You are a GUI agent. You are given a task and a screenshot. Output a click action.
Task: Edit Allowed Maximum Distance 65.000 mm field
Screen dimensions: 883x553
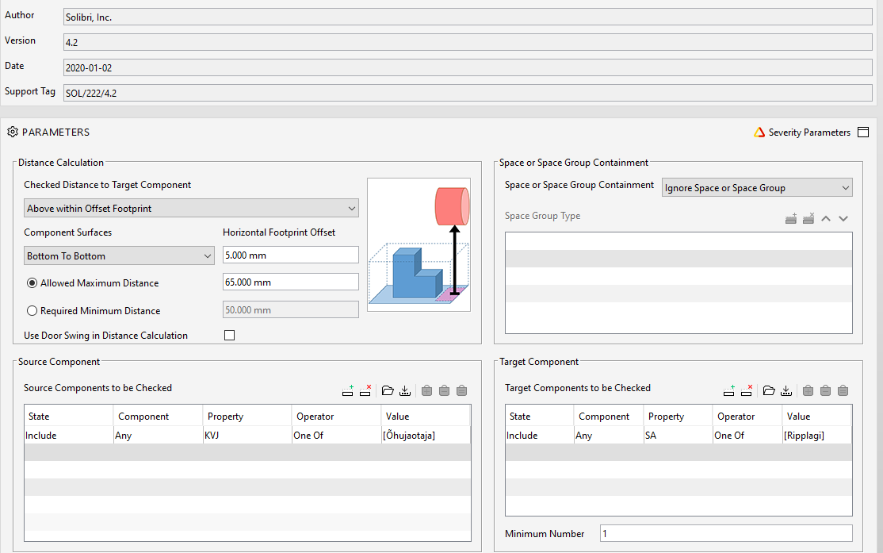pos(291,282)
